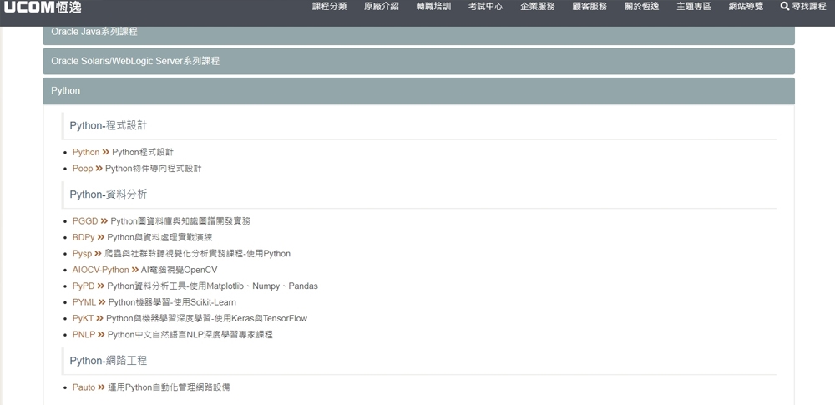Image resolution: width=835 pixels, height=405 pixels.
Task: Click the chevron arrows beside Pysp
Action: point(98,254)
